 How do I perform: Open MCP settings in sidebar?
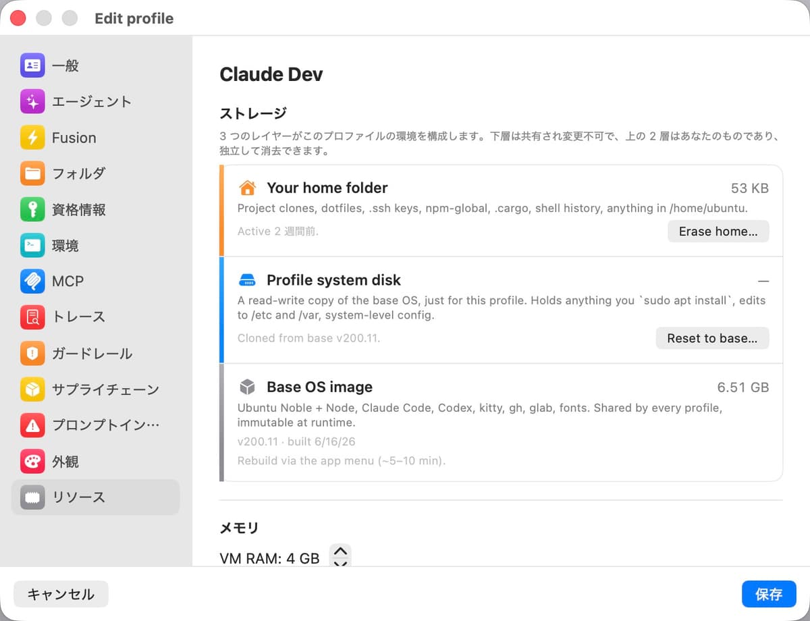96,281
